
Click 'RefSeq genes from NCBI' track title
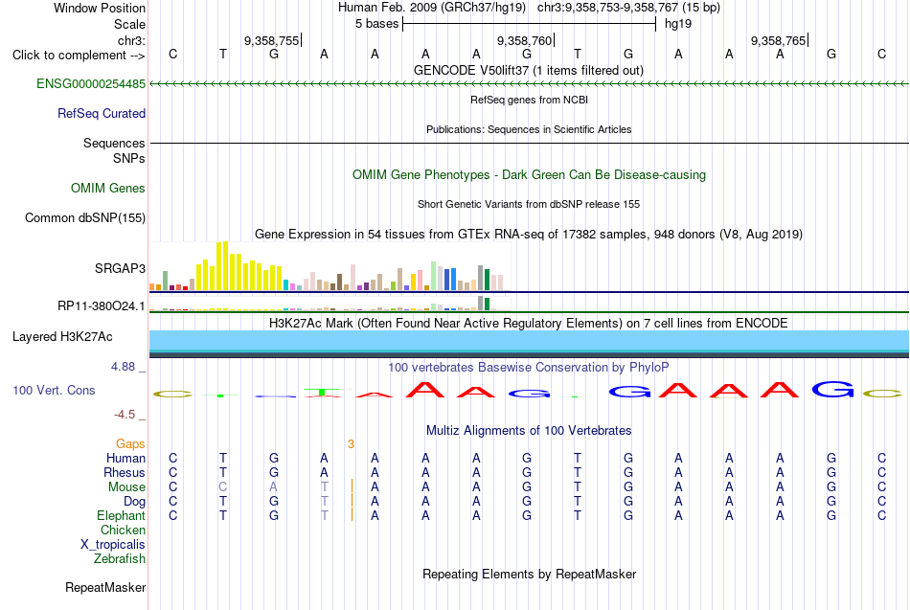(529, 100)
